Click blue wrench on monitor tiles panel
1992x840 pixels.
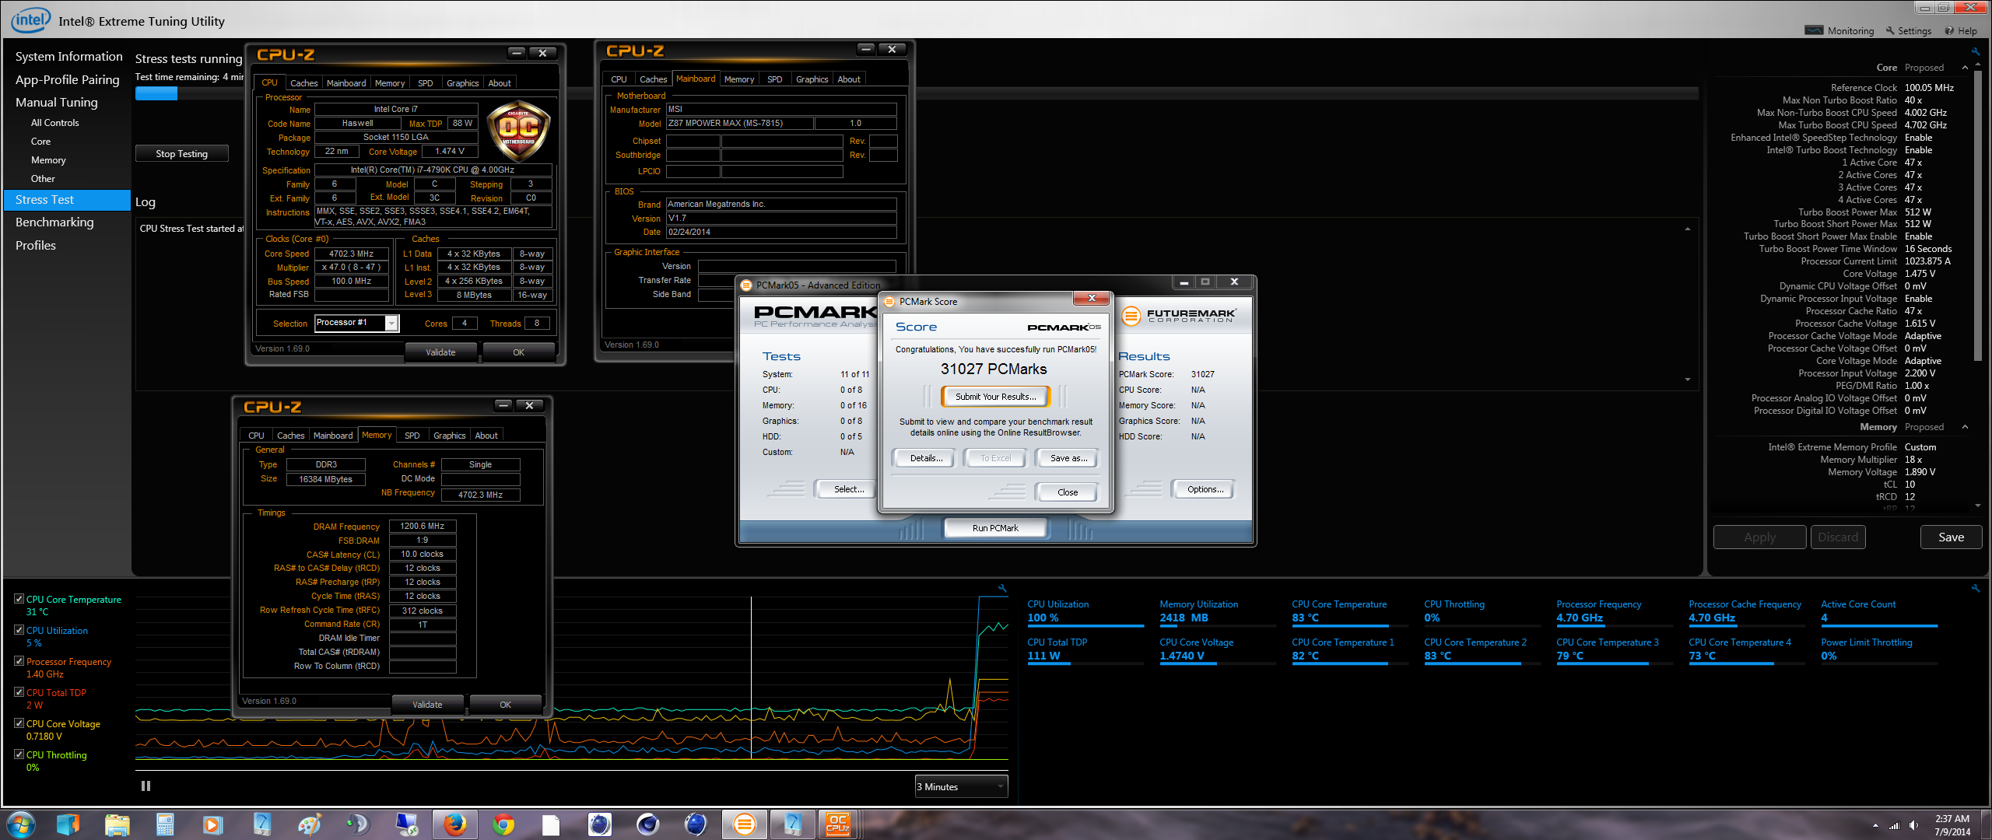tap(1975, 588)
